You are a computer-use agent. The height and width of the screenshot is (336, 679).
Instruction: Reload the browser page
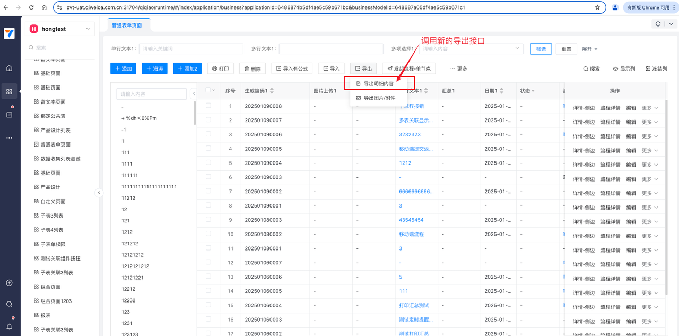pyautogui.click(x=31, y=8)
